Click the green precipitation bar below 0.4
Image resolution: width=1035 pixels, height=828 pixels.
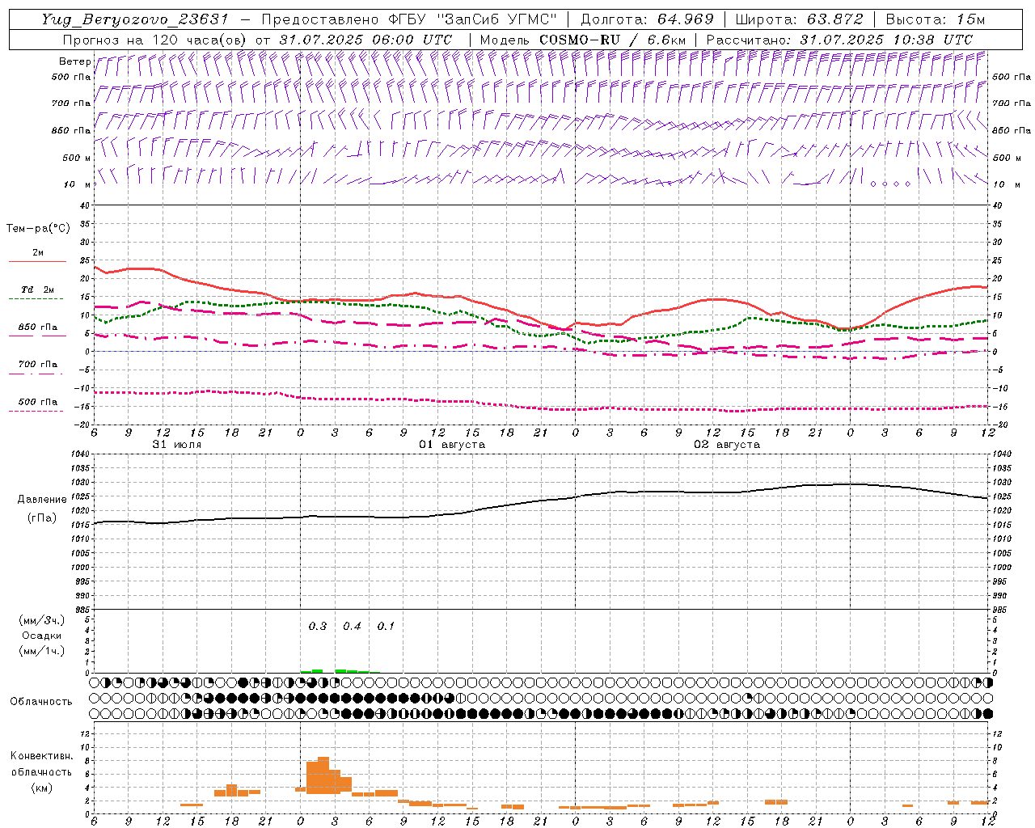tap(353, 671)
